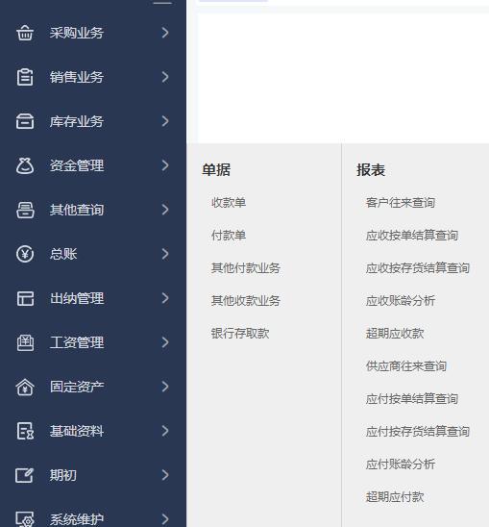Select 资金管理 in the sidebar
489x527 pixels.
pyautogui.click(x=77, y=165)
